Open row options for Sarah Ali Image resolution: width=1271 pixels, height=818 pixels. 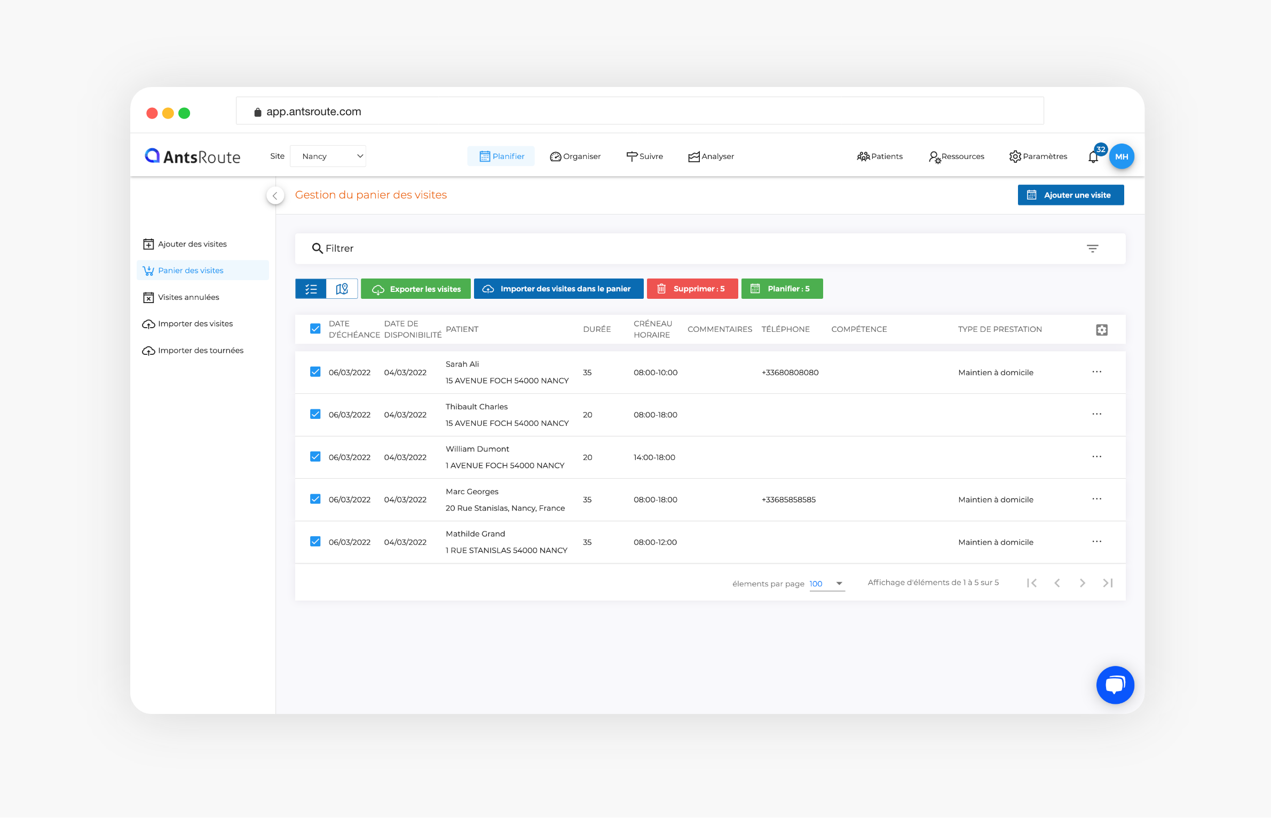[1096, 372]
